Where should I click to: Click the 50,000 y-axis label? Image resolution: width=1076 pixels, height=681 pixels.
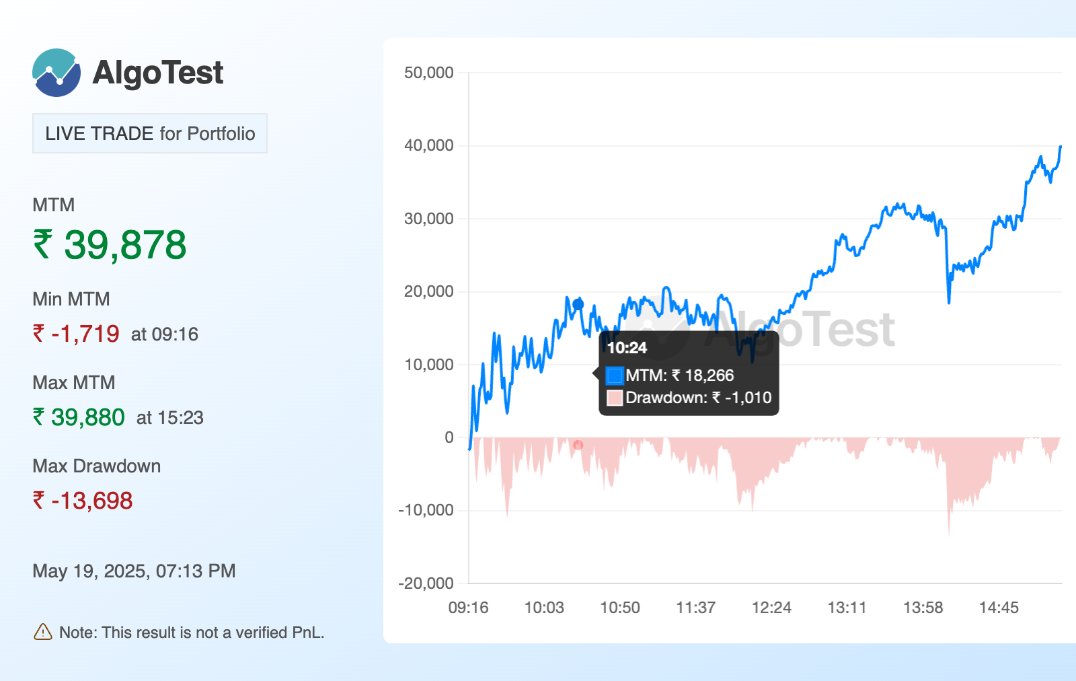[x=428, y=73]
